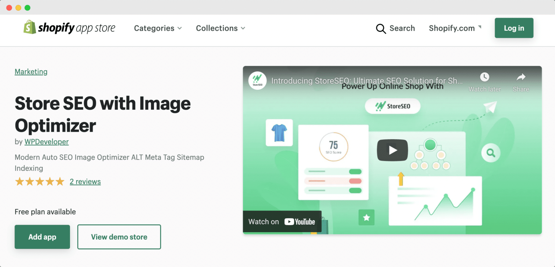This screenshot has width=555, height=267.
Task: Open the Collections dropdown
Action: (220, 28)
